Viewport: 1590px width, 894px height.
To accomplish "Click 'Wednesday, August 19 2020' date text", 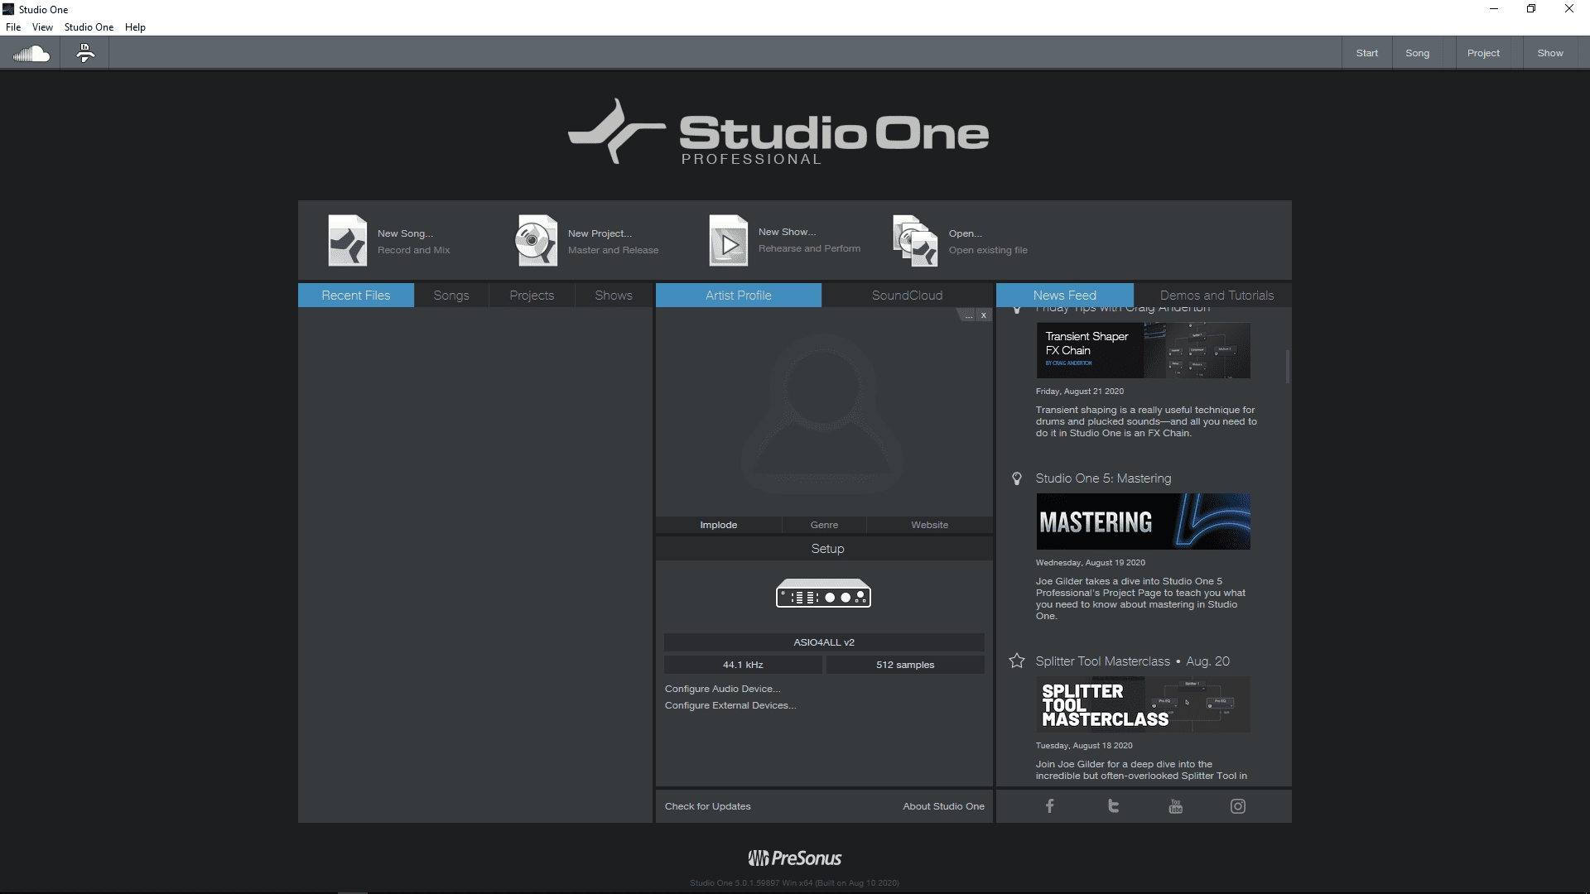I will tap(1091, 563).
